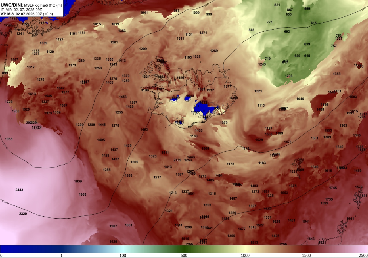Click the height value 2179
368x258 pixels.
tap(177, 160)
